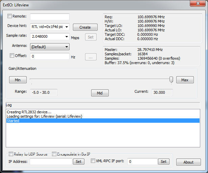Image resolution: width=208 pixels, height=173 pixels.
Task: Set gain to Max
Action: point(185,80)
